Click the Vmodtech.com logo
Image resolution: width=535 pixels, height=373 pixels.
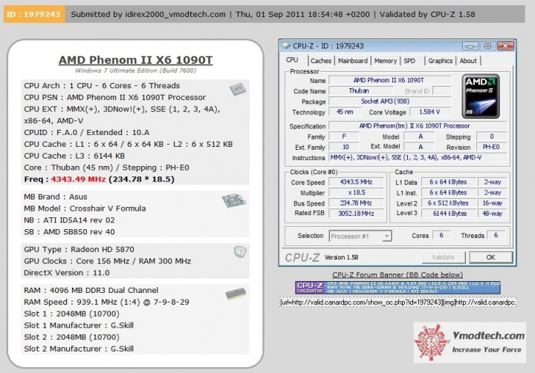470,343
